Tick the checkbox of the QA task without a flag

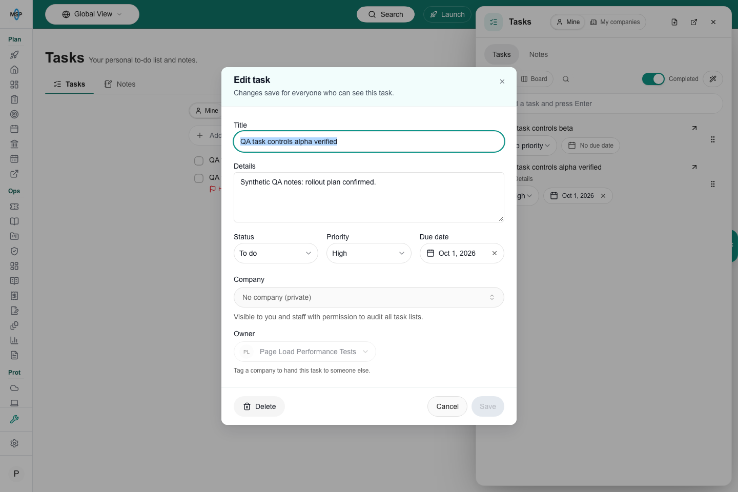tap(199, 161)
